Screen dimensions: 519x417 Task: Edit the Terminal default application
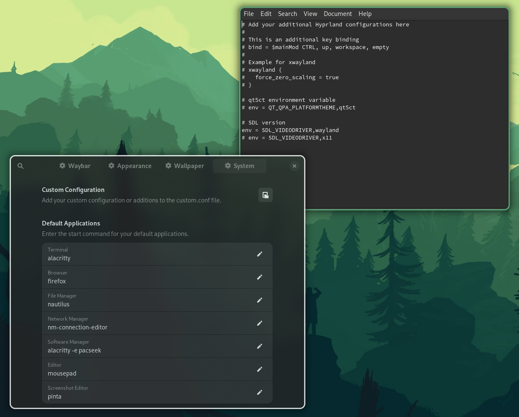point(260,254)
